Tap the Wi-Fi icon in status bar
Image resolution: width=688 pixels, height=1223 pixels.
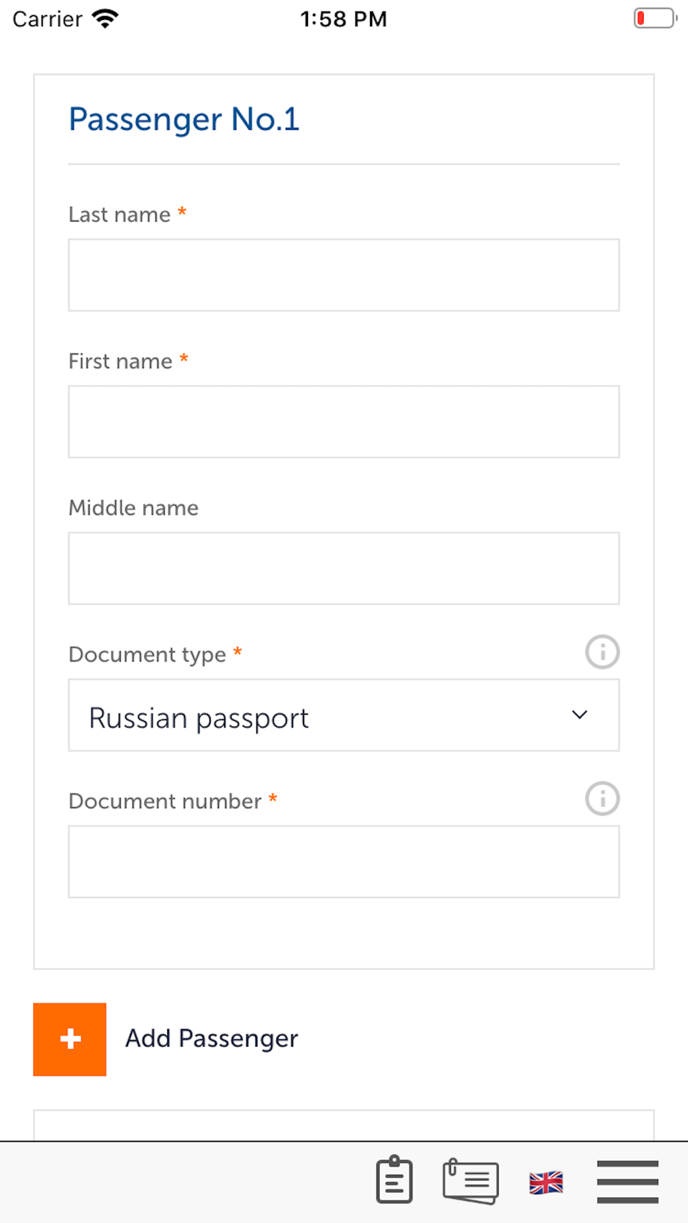coord(105,19)
